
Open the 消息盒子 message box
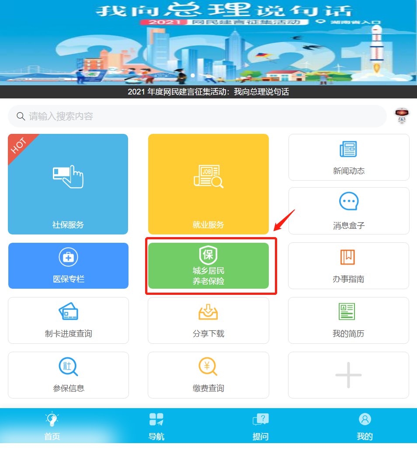(x=349, y=211)
